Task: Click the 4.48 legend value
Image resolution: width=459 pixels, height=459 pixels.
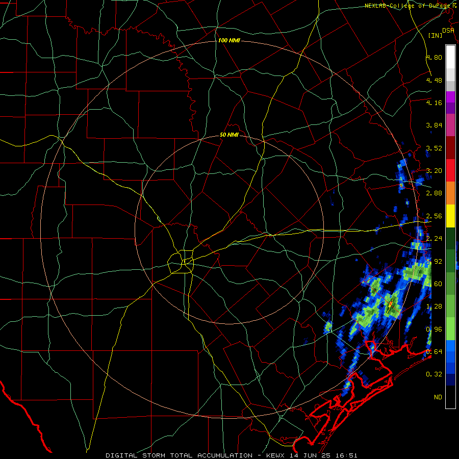Action: click(x=434, y=80)
